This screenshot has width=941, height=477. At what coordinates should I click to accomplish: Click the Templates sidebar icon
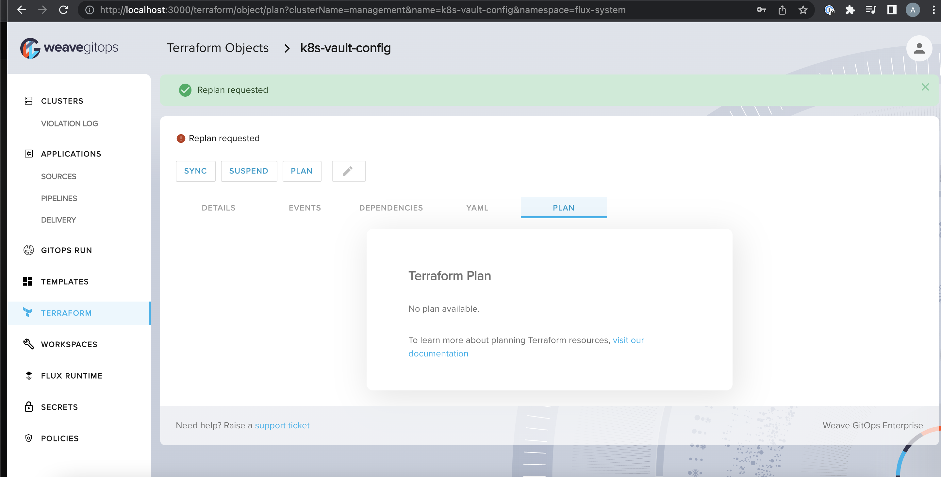pos(27,281)
